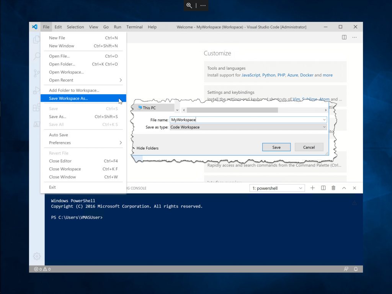Open the Help menu
392x294 pixels.
pyautogui.click(x=152, y=27)
